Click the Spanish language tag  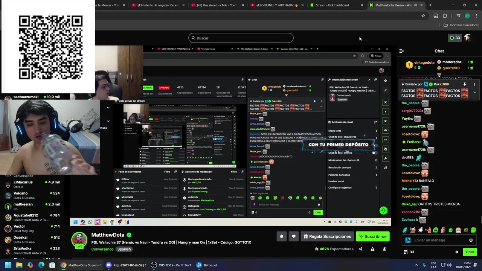point(124,249)
